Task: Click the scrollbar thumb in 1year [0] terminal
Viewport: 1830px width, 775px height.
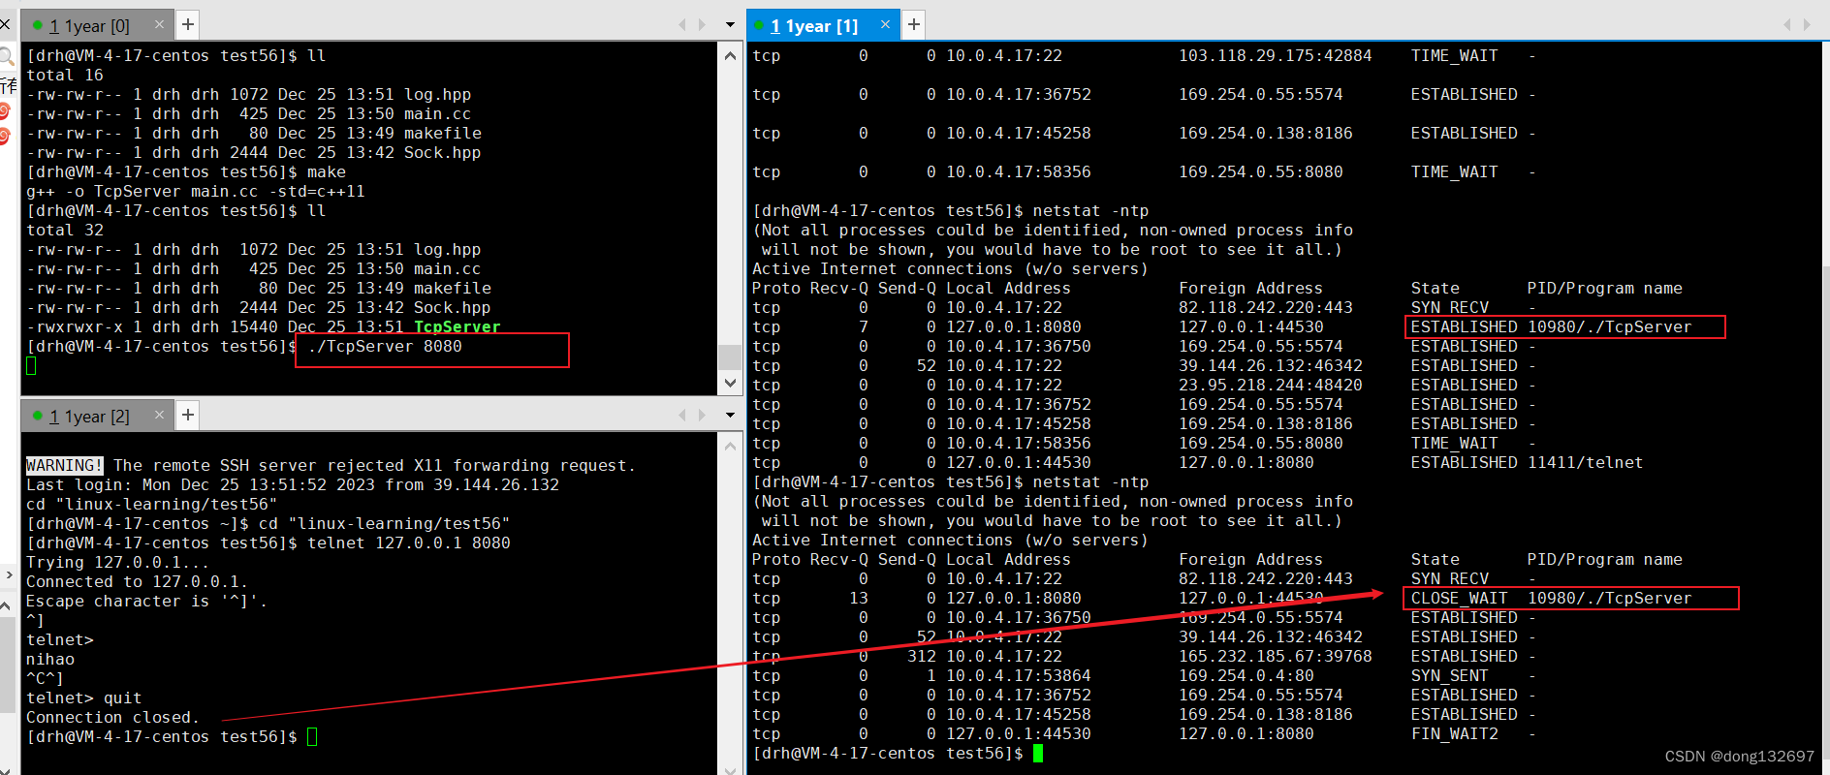Action: coord(730,356)
